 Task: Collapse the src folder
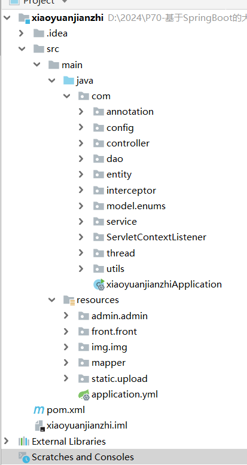pos(22,48)
